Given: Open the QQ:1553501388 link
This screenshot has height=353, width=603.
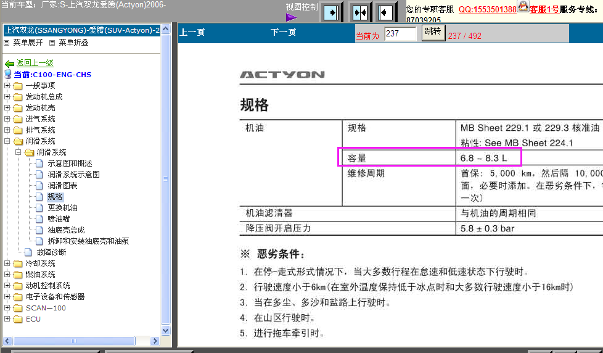Looking at the screenshot, I should pyautogui.click(x=487, y=10).
